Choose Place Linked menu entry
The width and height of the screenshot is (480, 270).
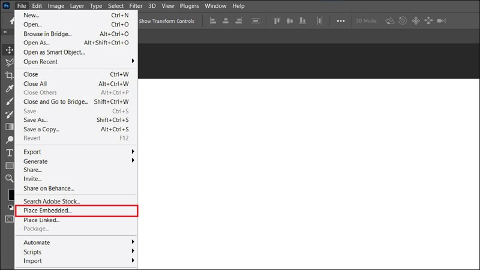point(76,220)
